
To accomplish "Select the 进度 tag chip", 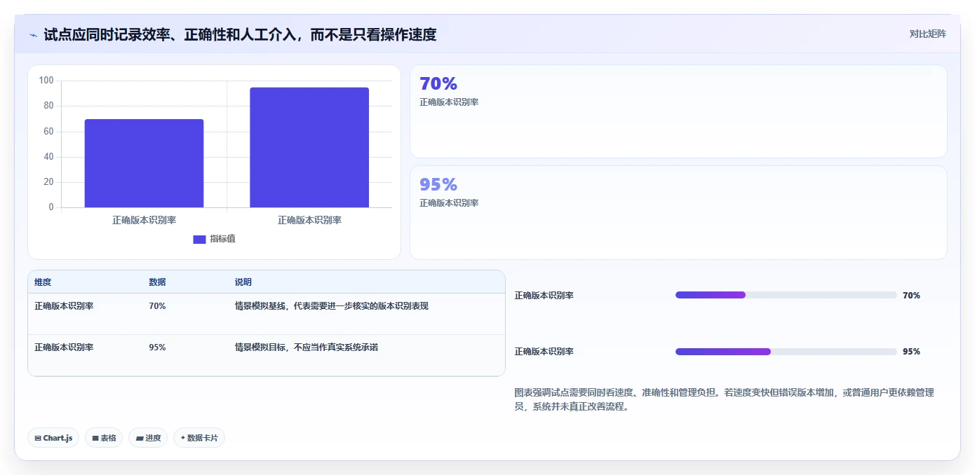I will [148, 438].
